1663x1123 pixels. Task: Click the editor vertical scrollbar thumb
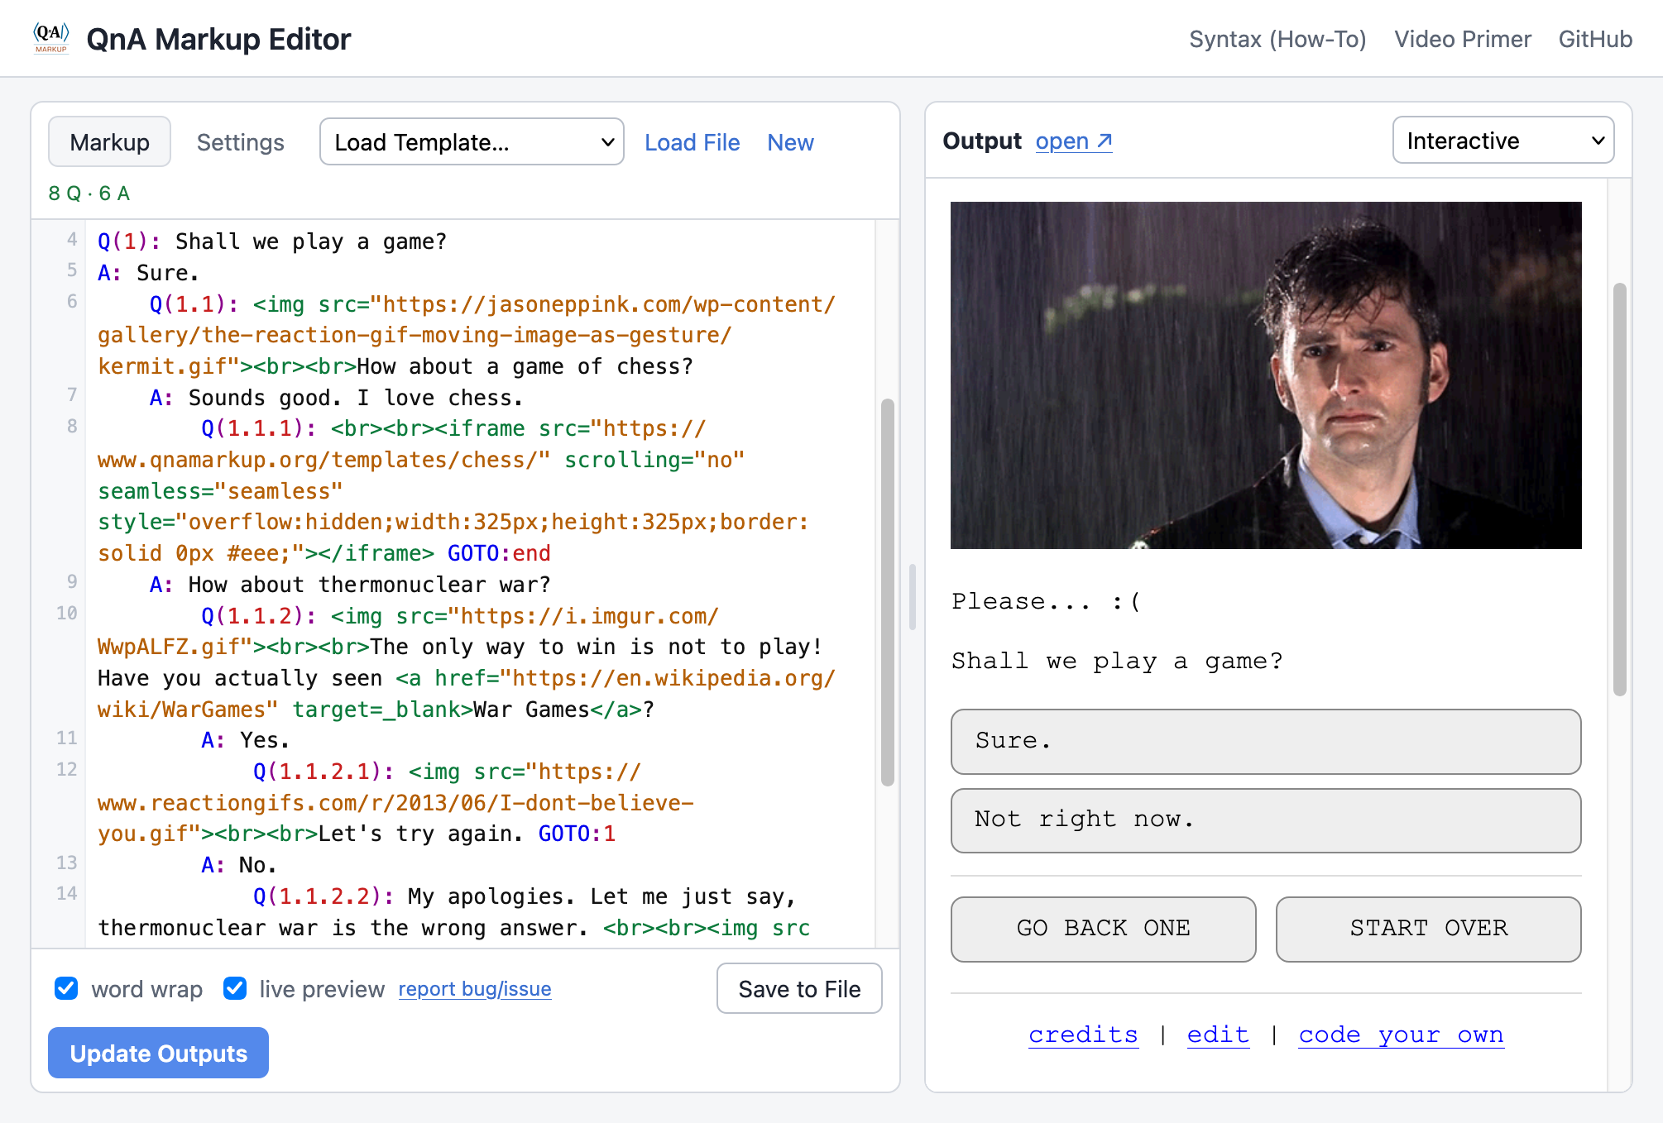click(x=888, y=592)
